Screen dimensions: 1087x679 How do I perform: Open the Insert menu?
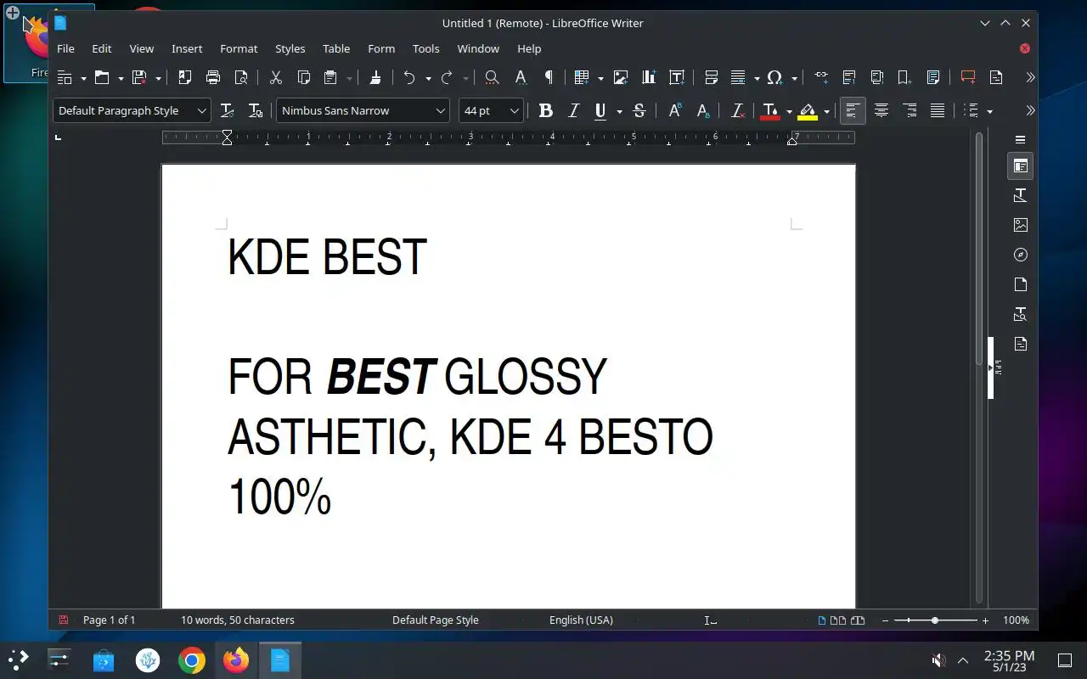187,48
